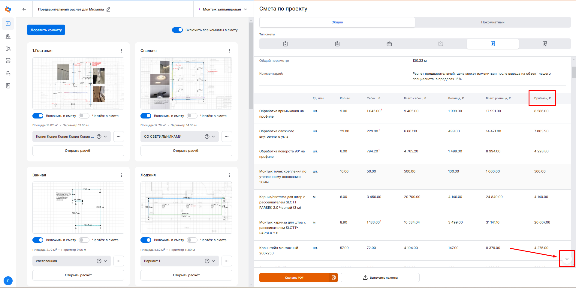Screen dimensions: 576x288
Task: Open the ruble pricing icon in sidebar
Action: point(8,73)
